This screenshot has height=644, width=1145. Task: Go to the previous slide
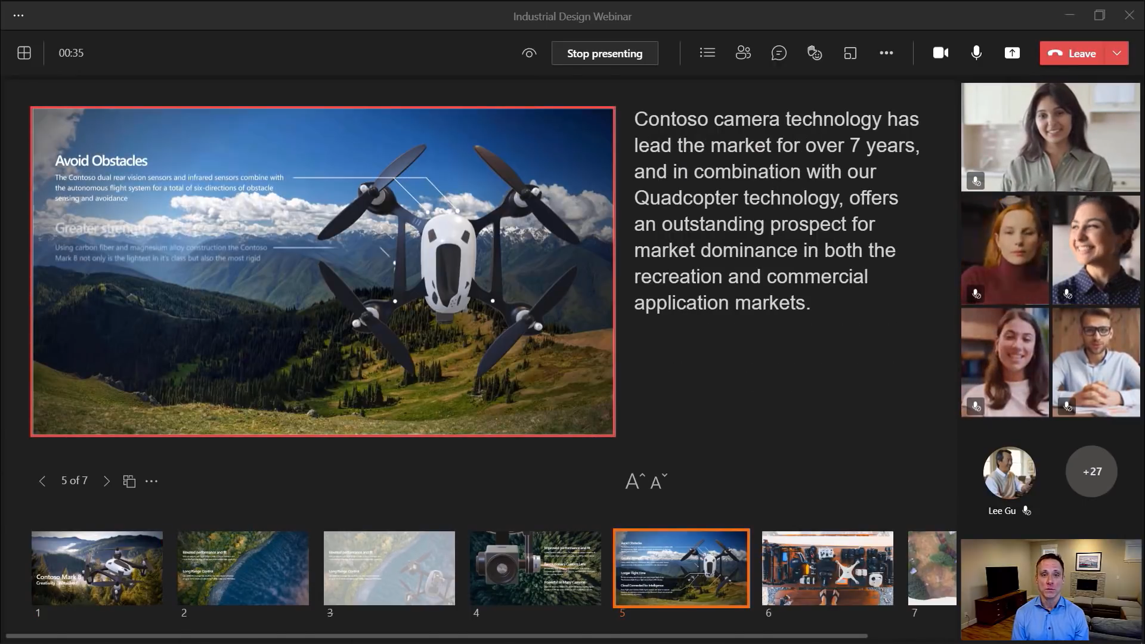click(x=42, y=481)
